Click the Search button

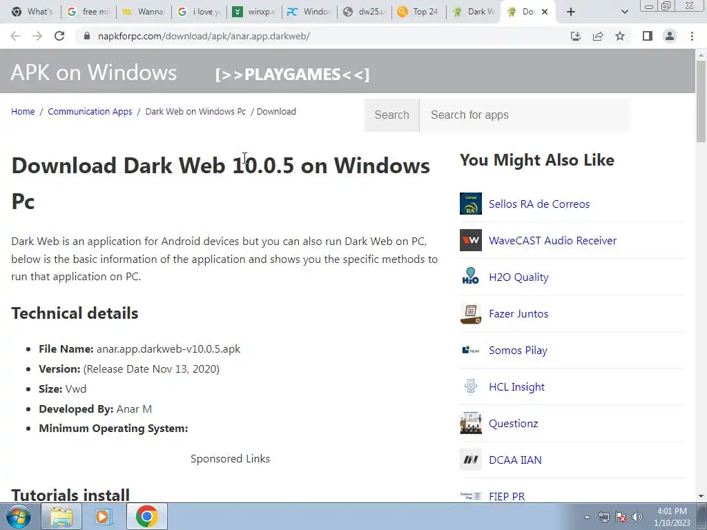pyautogui.click(x=392, y=115)
